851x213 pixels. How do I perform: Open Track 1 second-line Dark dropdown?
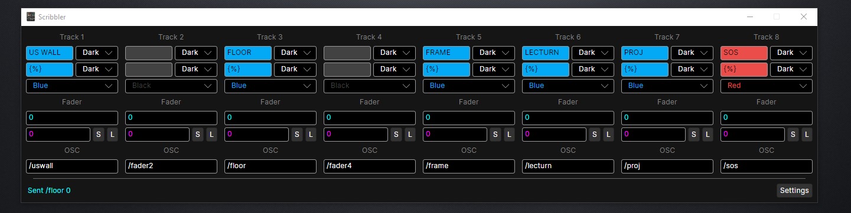click(x=97, y=69)
